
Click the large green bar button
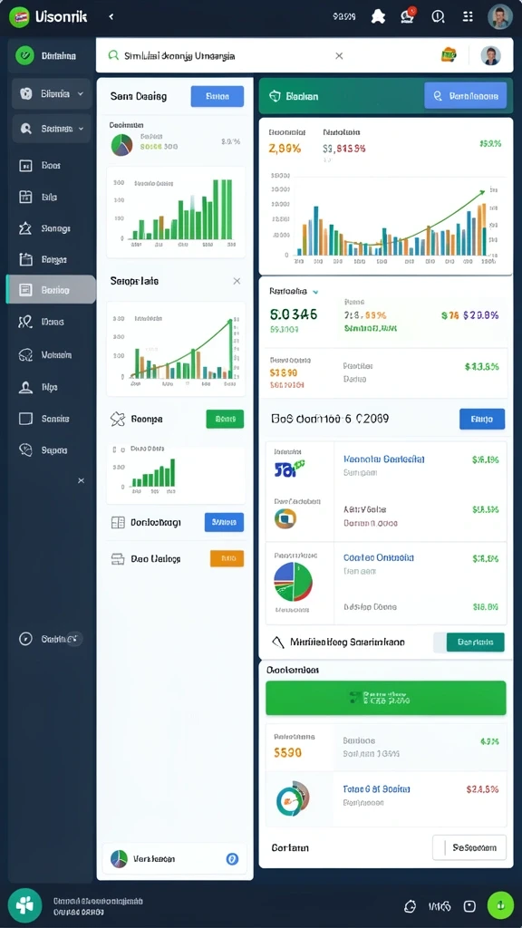(x=386, y=698)
